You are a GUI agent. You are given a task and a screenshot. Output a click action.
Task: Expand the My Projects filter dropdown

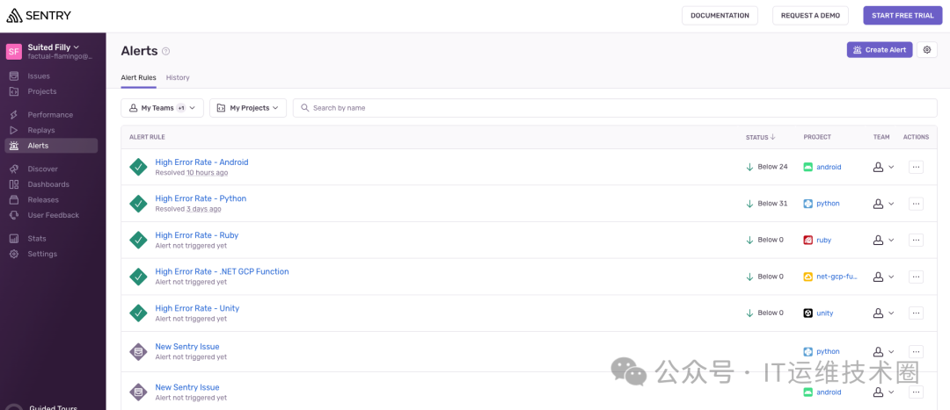(x=248, y=108)
